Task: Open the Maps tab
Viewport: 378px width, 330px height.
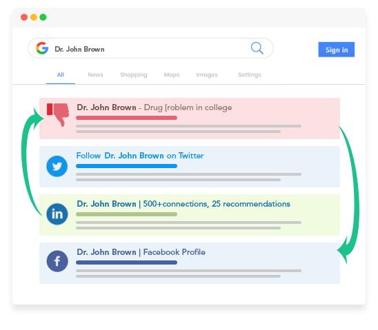Action: 172,75
